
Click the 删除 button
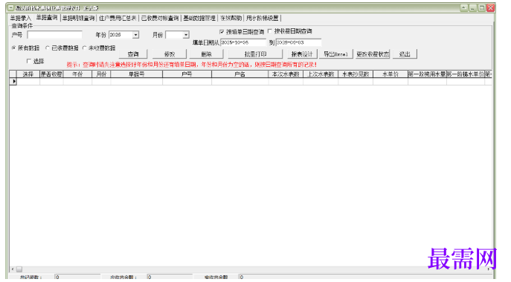coord(206,54)
